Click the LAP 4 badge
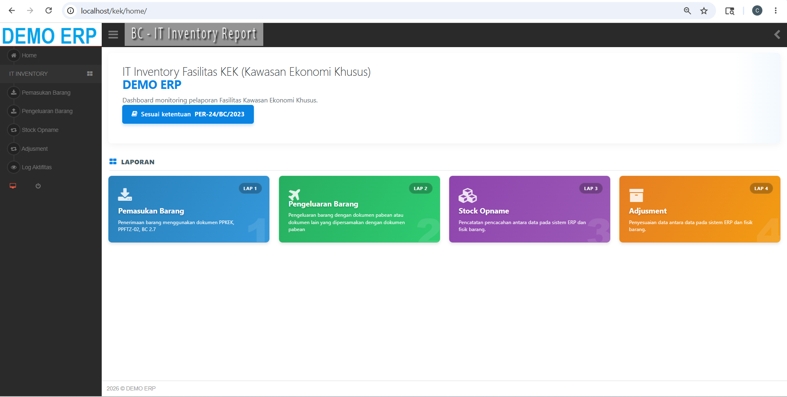Viewport: 787px width, 397px height. click(761, 188)
